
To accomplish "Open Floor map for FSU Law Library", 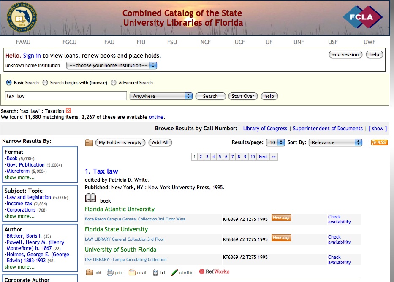I will (x=281, y=238).
